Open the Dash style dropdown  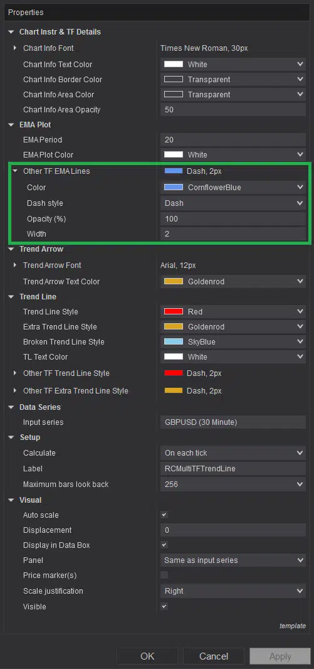[233, 203]
